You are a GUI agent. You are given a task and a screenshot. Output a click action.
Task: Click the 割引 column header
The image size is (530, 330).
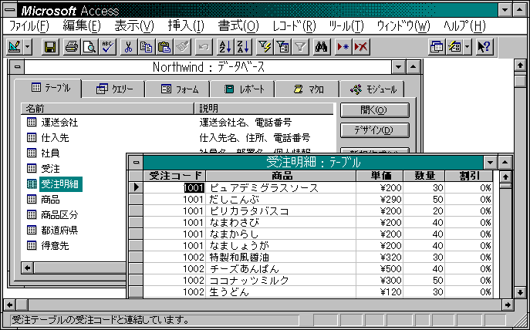click(x=469, y=176)
